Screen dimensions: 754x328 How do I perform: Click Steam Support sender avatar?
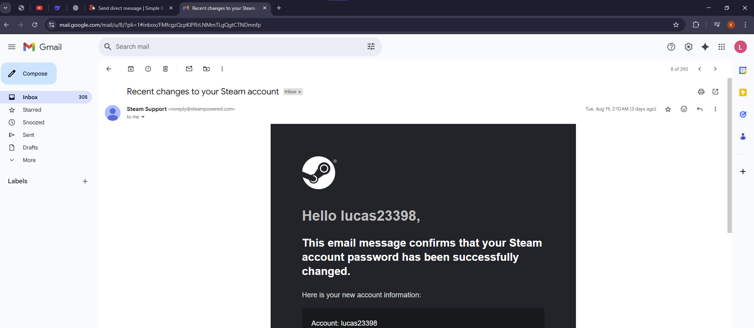113,113
